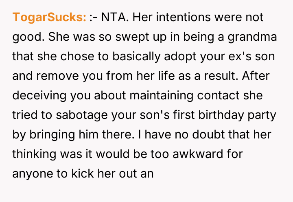Click the word "NTA" in the comment

point(113,18)
